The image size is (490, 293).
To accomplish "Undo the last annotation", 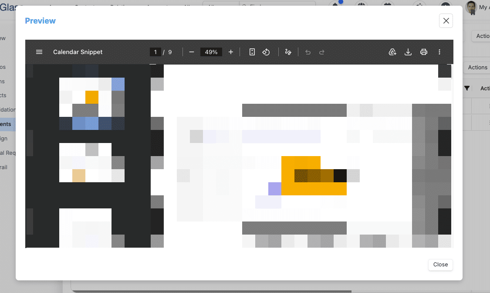I will pyautogui.click(x=308, y=52).
